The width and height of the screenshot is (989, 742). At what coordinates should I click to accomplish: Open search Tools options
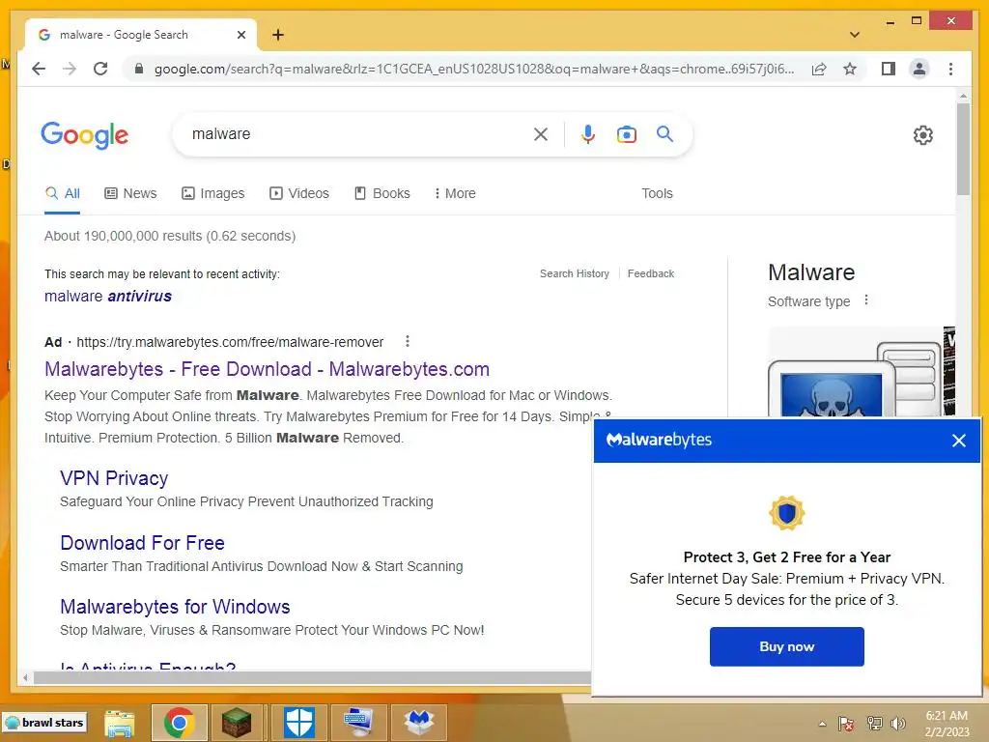pos(657,193)
